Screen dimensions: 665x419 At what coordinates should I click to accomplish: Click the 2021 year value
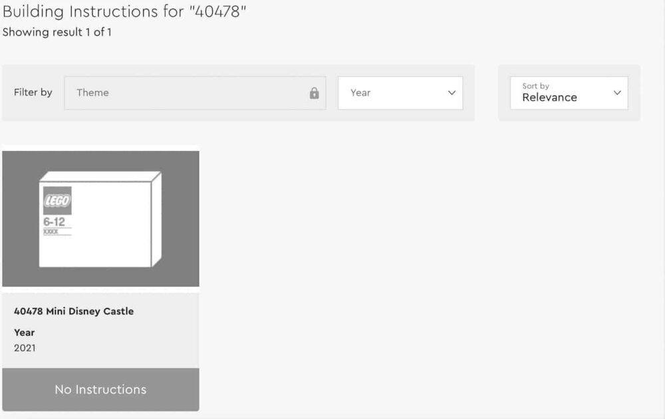25,349
